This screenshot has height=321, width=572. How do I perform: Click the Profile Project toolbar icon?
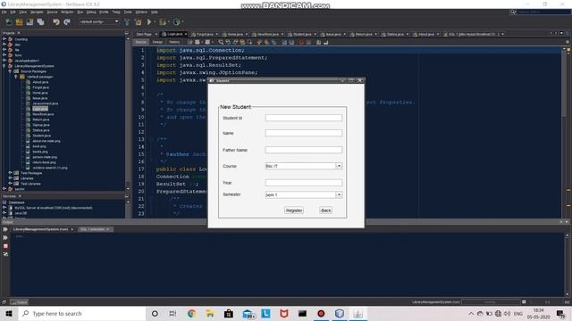[177, 21]
